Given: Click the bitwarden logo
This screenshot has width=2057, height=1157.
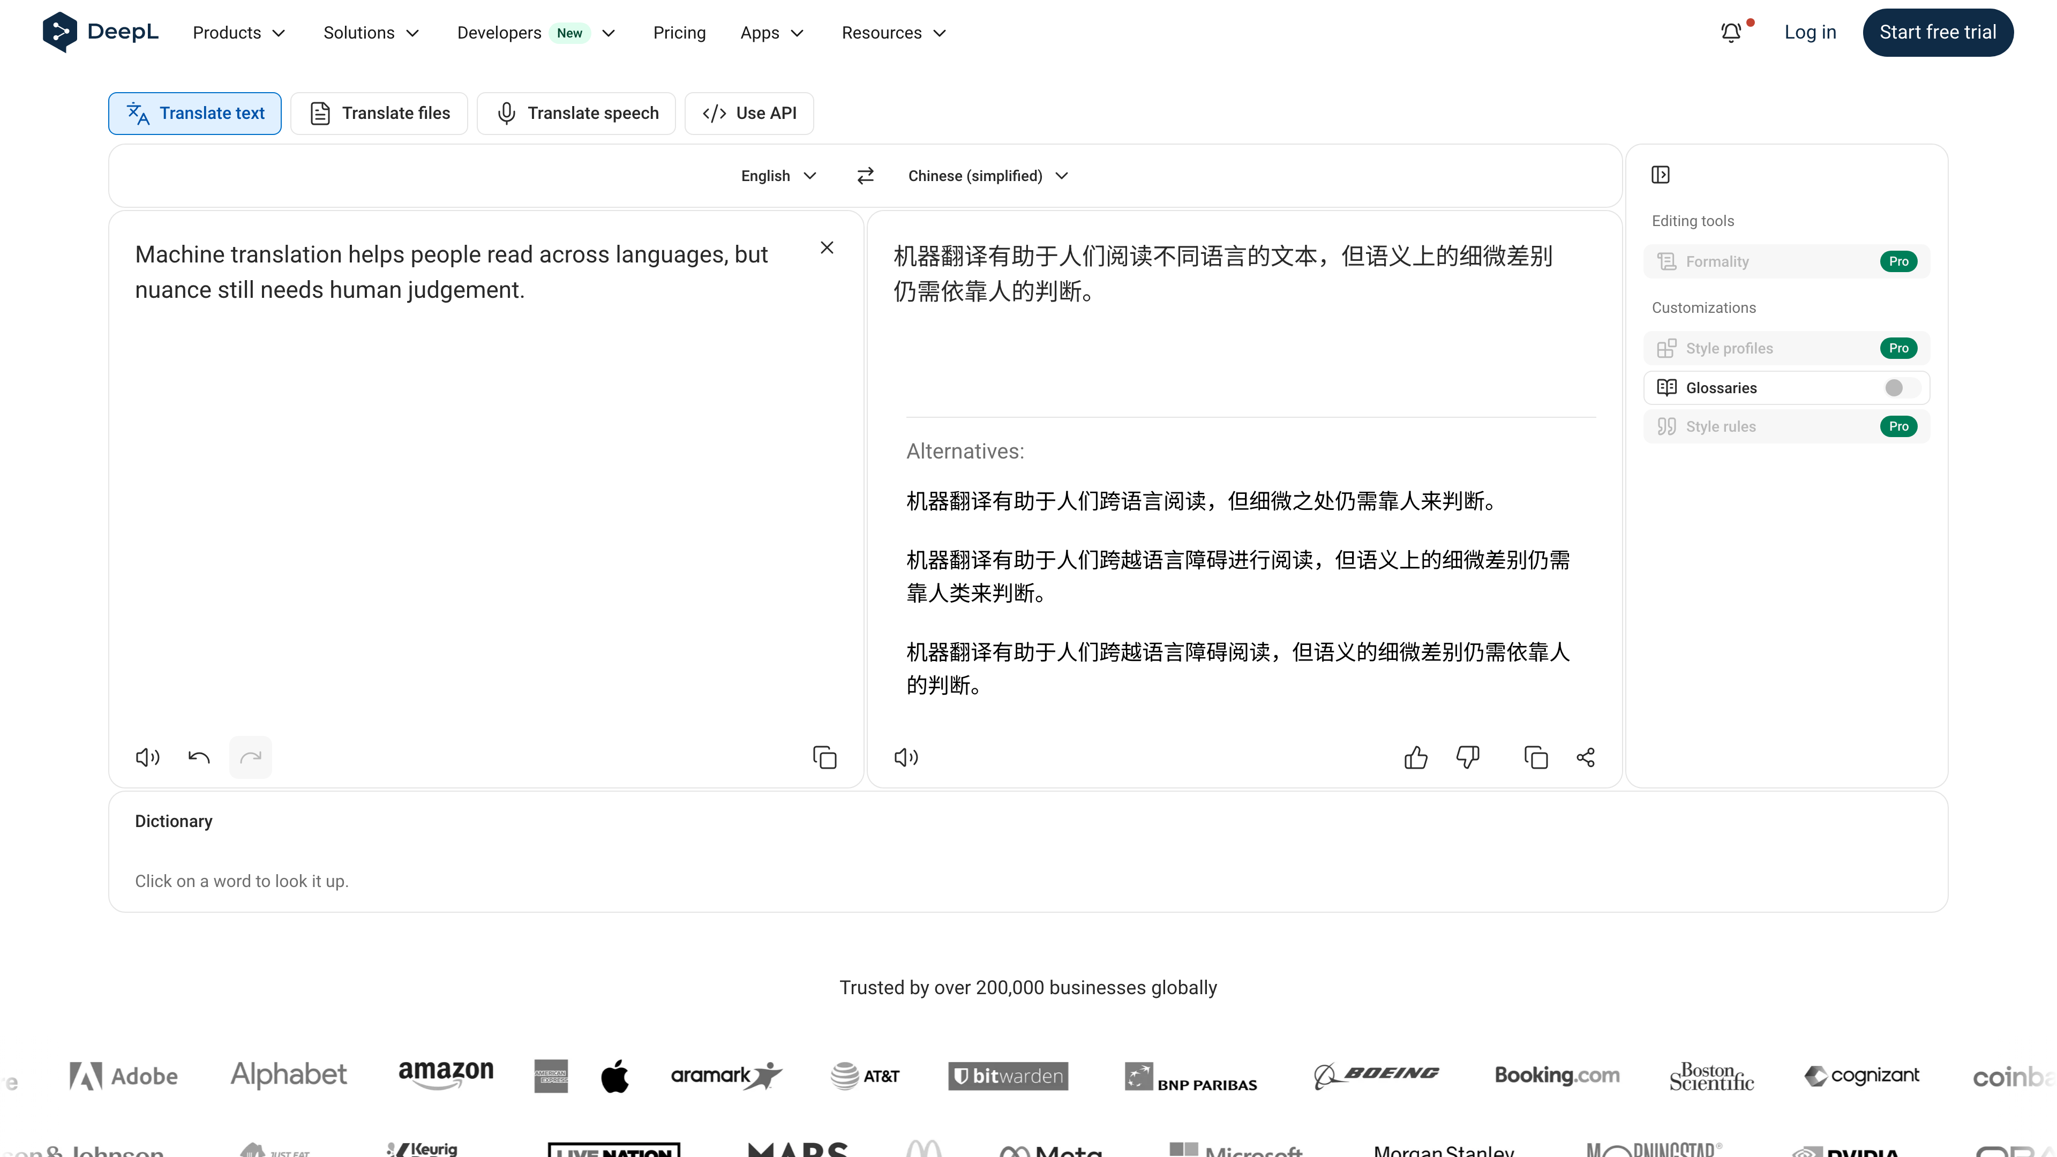Looking at the screenshot, I should pyautogui.click(x=1008, y=1076).
